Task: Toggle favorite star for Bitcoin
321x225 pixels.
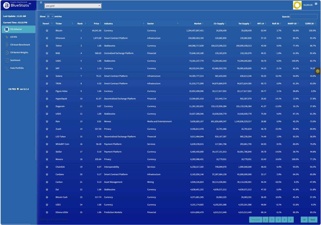Action: (47, 31)
